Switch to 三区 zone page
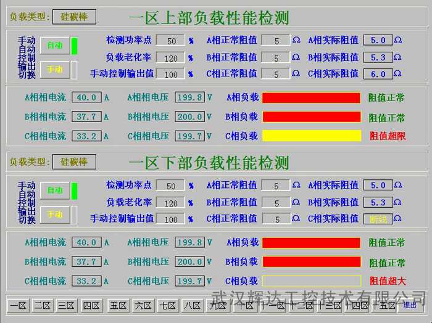The image size is (432, 323). click(x=66, y=305)
